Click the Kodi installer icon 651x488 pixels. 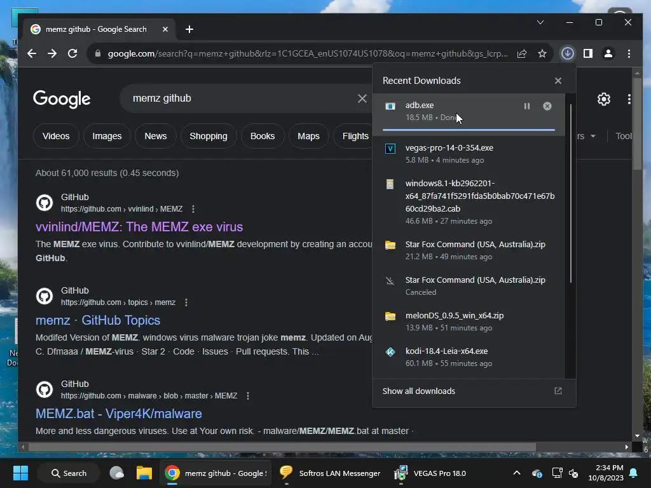point(390,352)
